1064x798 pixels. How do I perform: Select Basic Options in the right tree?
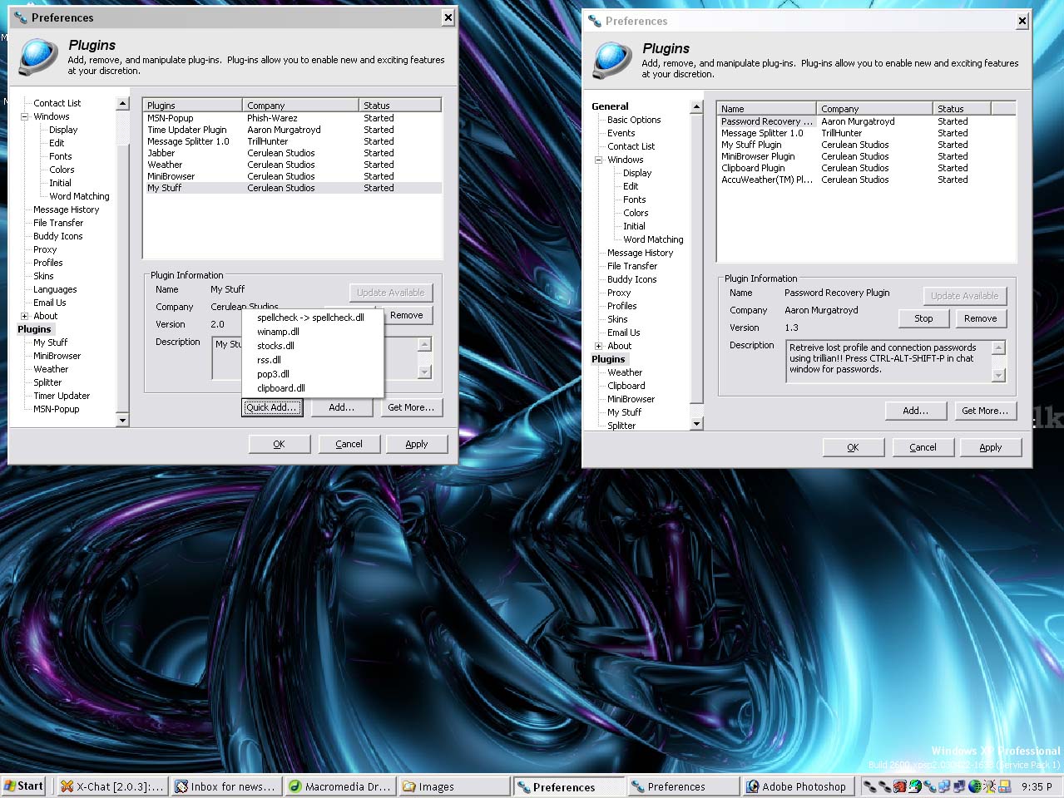[633, 120]
